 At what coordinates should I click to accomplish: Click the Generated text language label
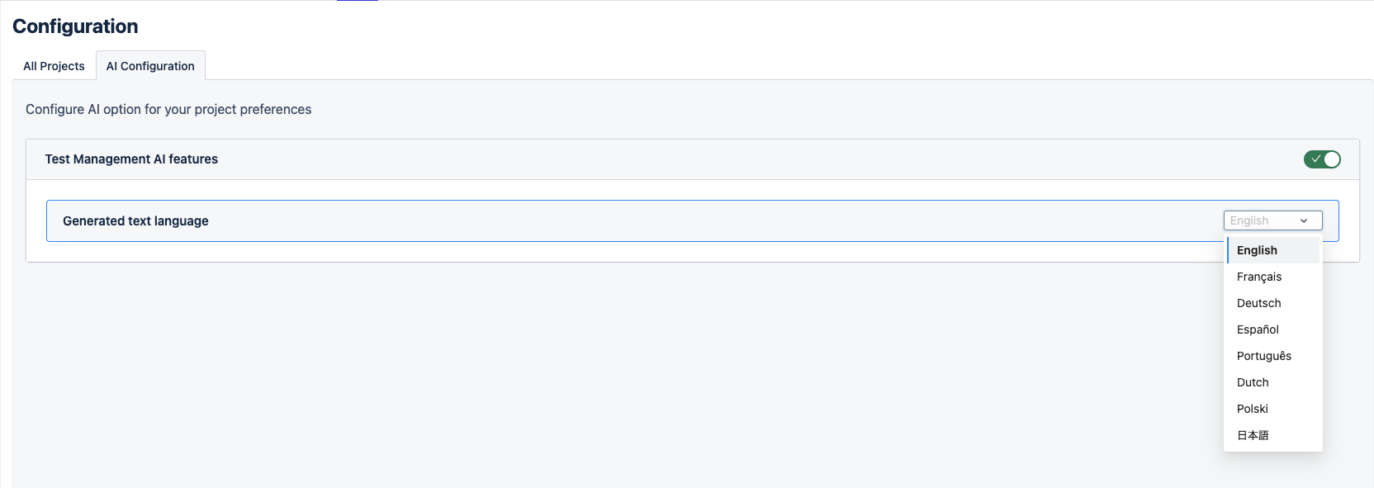[x=135, y=221]
